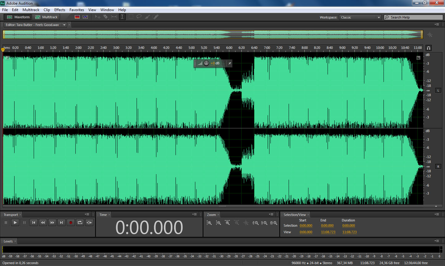Close the Editor Tara Butler tab
The width and height of the screenshot is (445, 266).
click(x=70, y=25)
